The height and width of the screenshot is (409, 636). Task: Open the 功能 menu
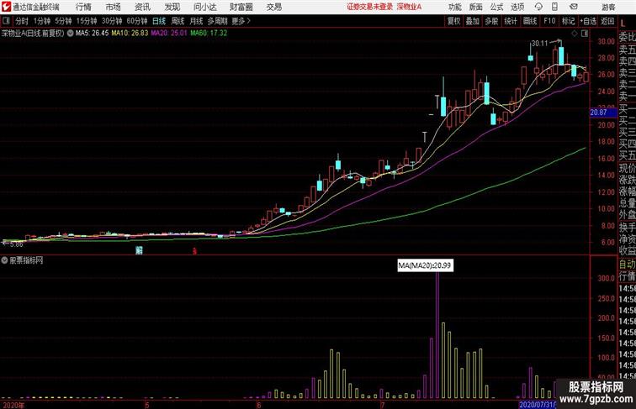click(454, 7)
